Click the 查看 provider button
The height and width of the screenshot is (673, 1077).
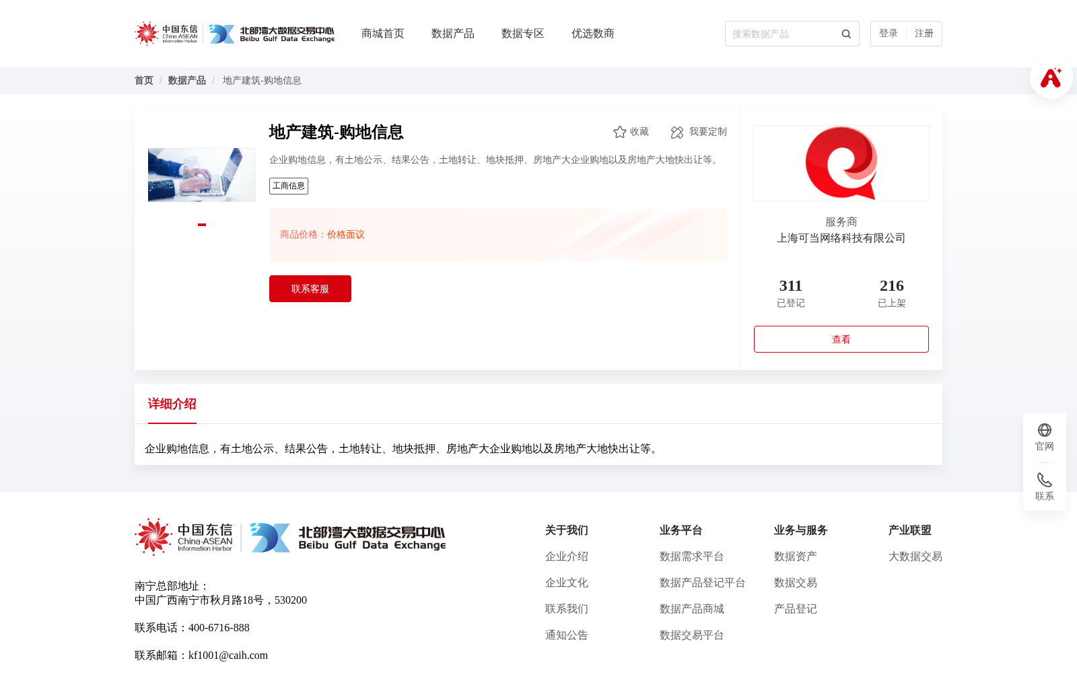coord(841,339)
